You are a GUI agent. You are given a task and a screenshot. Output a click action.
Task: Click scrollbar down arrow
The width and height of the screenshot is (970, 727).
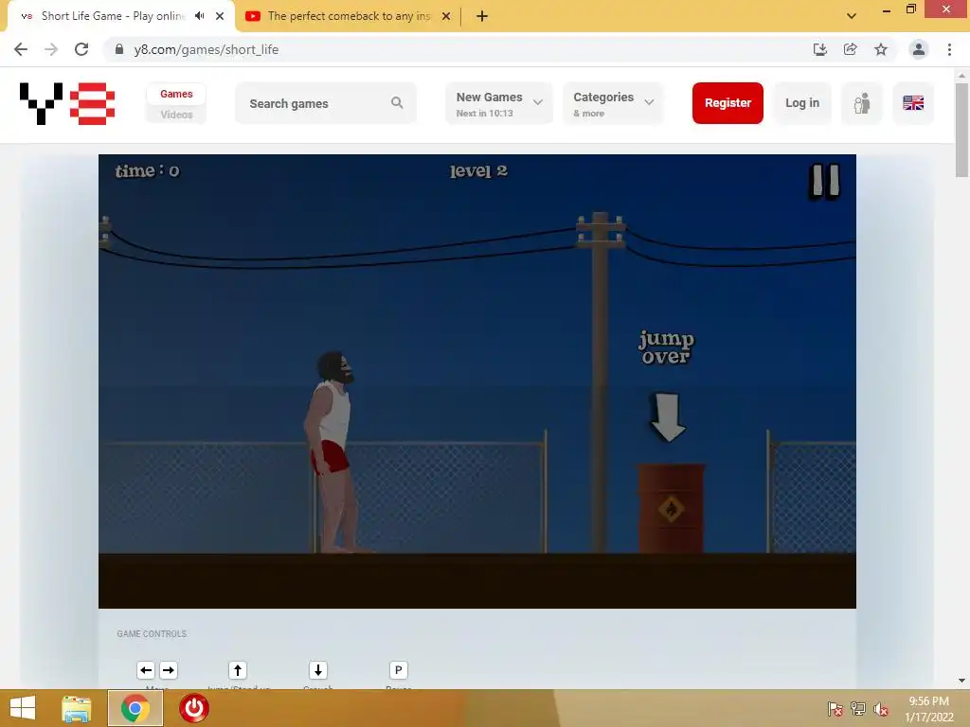[x=961, y=681]
